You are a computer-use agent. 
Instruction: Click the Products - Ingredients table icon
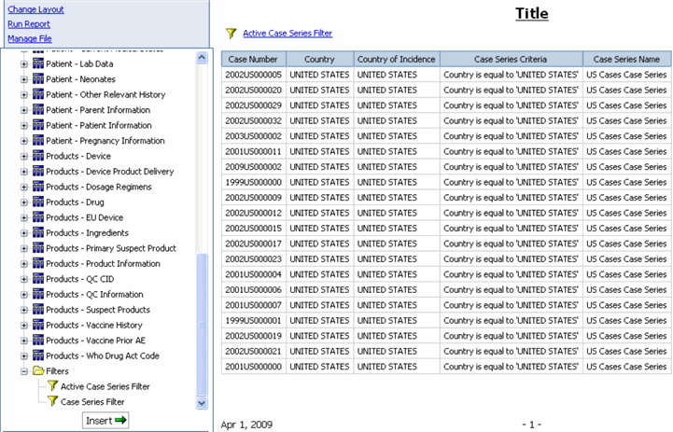(x=38, y=233)
